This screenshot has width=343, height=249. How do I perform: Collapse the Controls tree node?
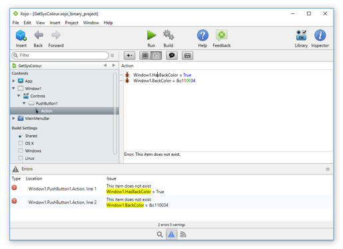click(x=19, y=96)
